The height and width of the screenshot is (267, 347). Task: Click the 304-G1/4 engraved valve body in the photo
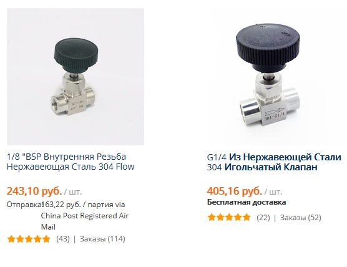(275, 114)
